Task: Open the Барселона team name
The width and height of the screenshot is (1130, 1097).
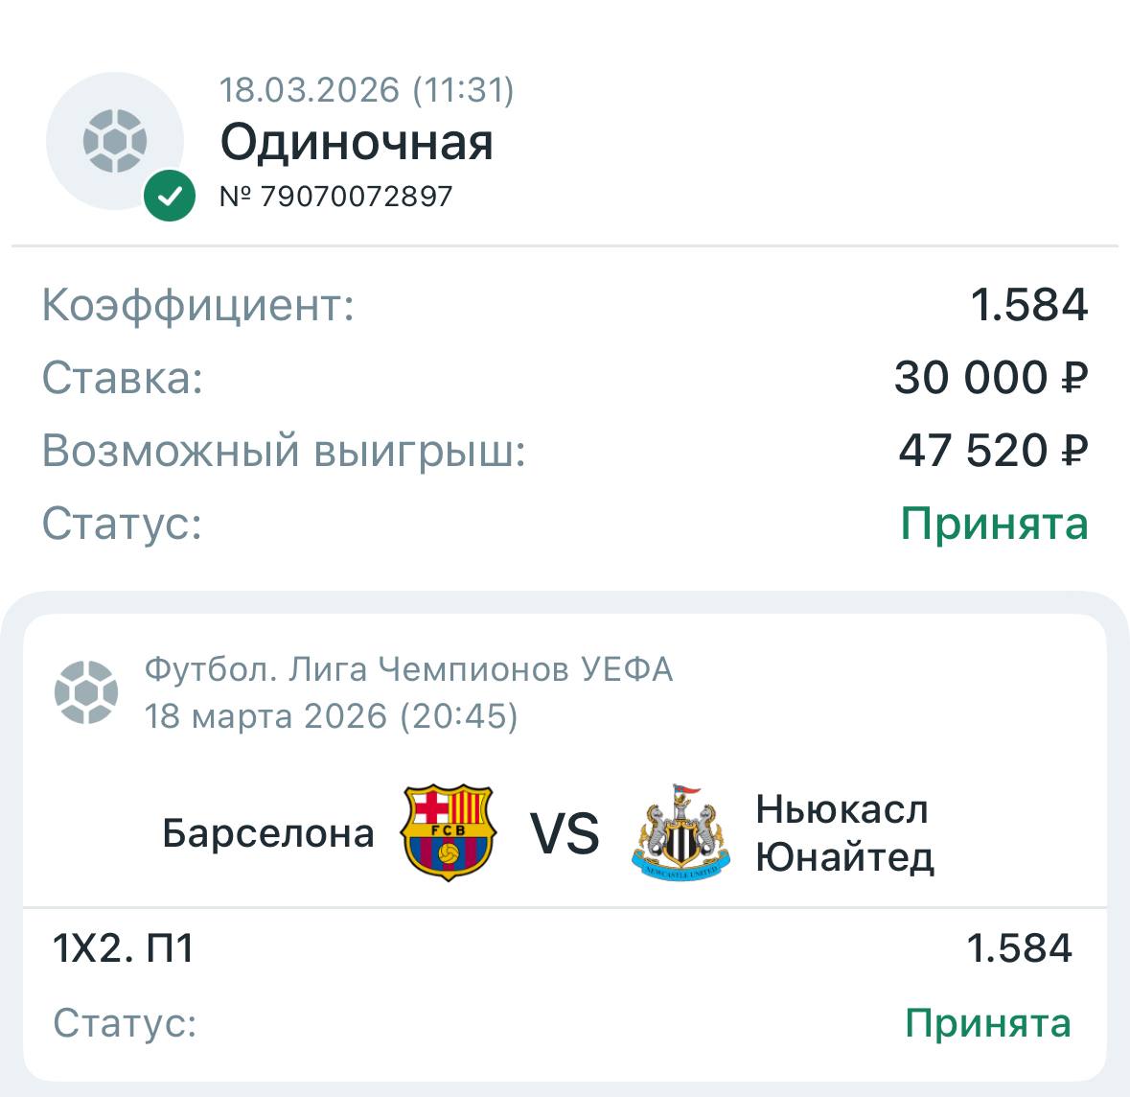Action: click(268, 833)
